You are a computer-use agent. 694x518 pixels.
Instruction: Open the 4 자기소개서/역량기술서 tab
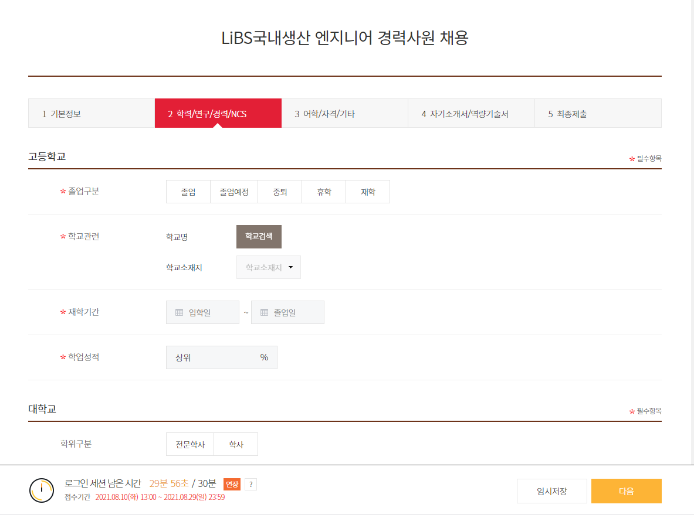click(x=472, y=114)
